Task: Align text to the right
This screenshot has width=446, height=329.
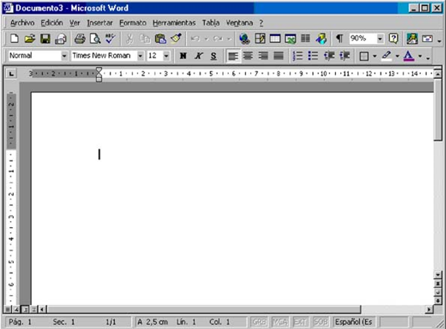Action: [x=264, y=55]
